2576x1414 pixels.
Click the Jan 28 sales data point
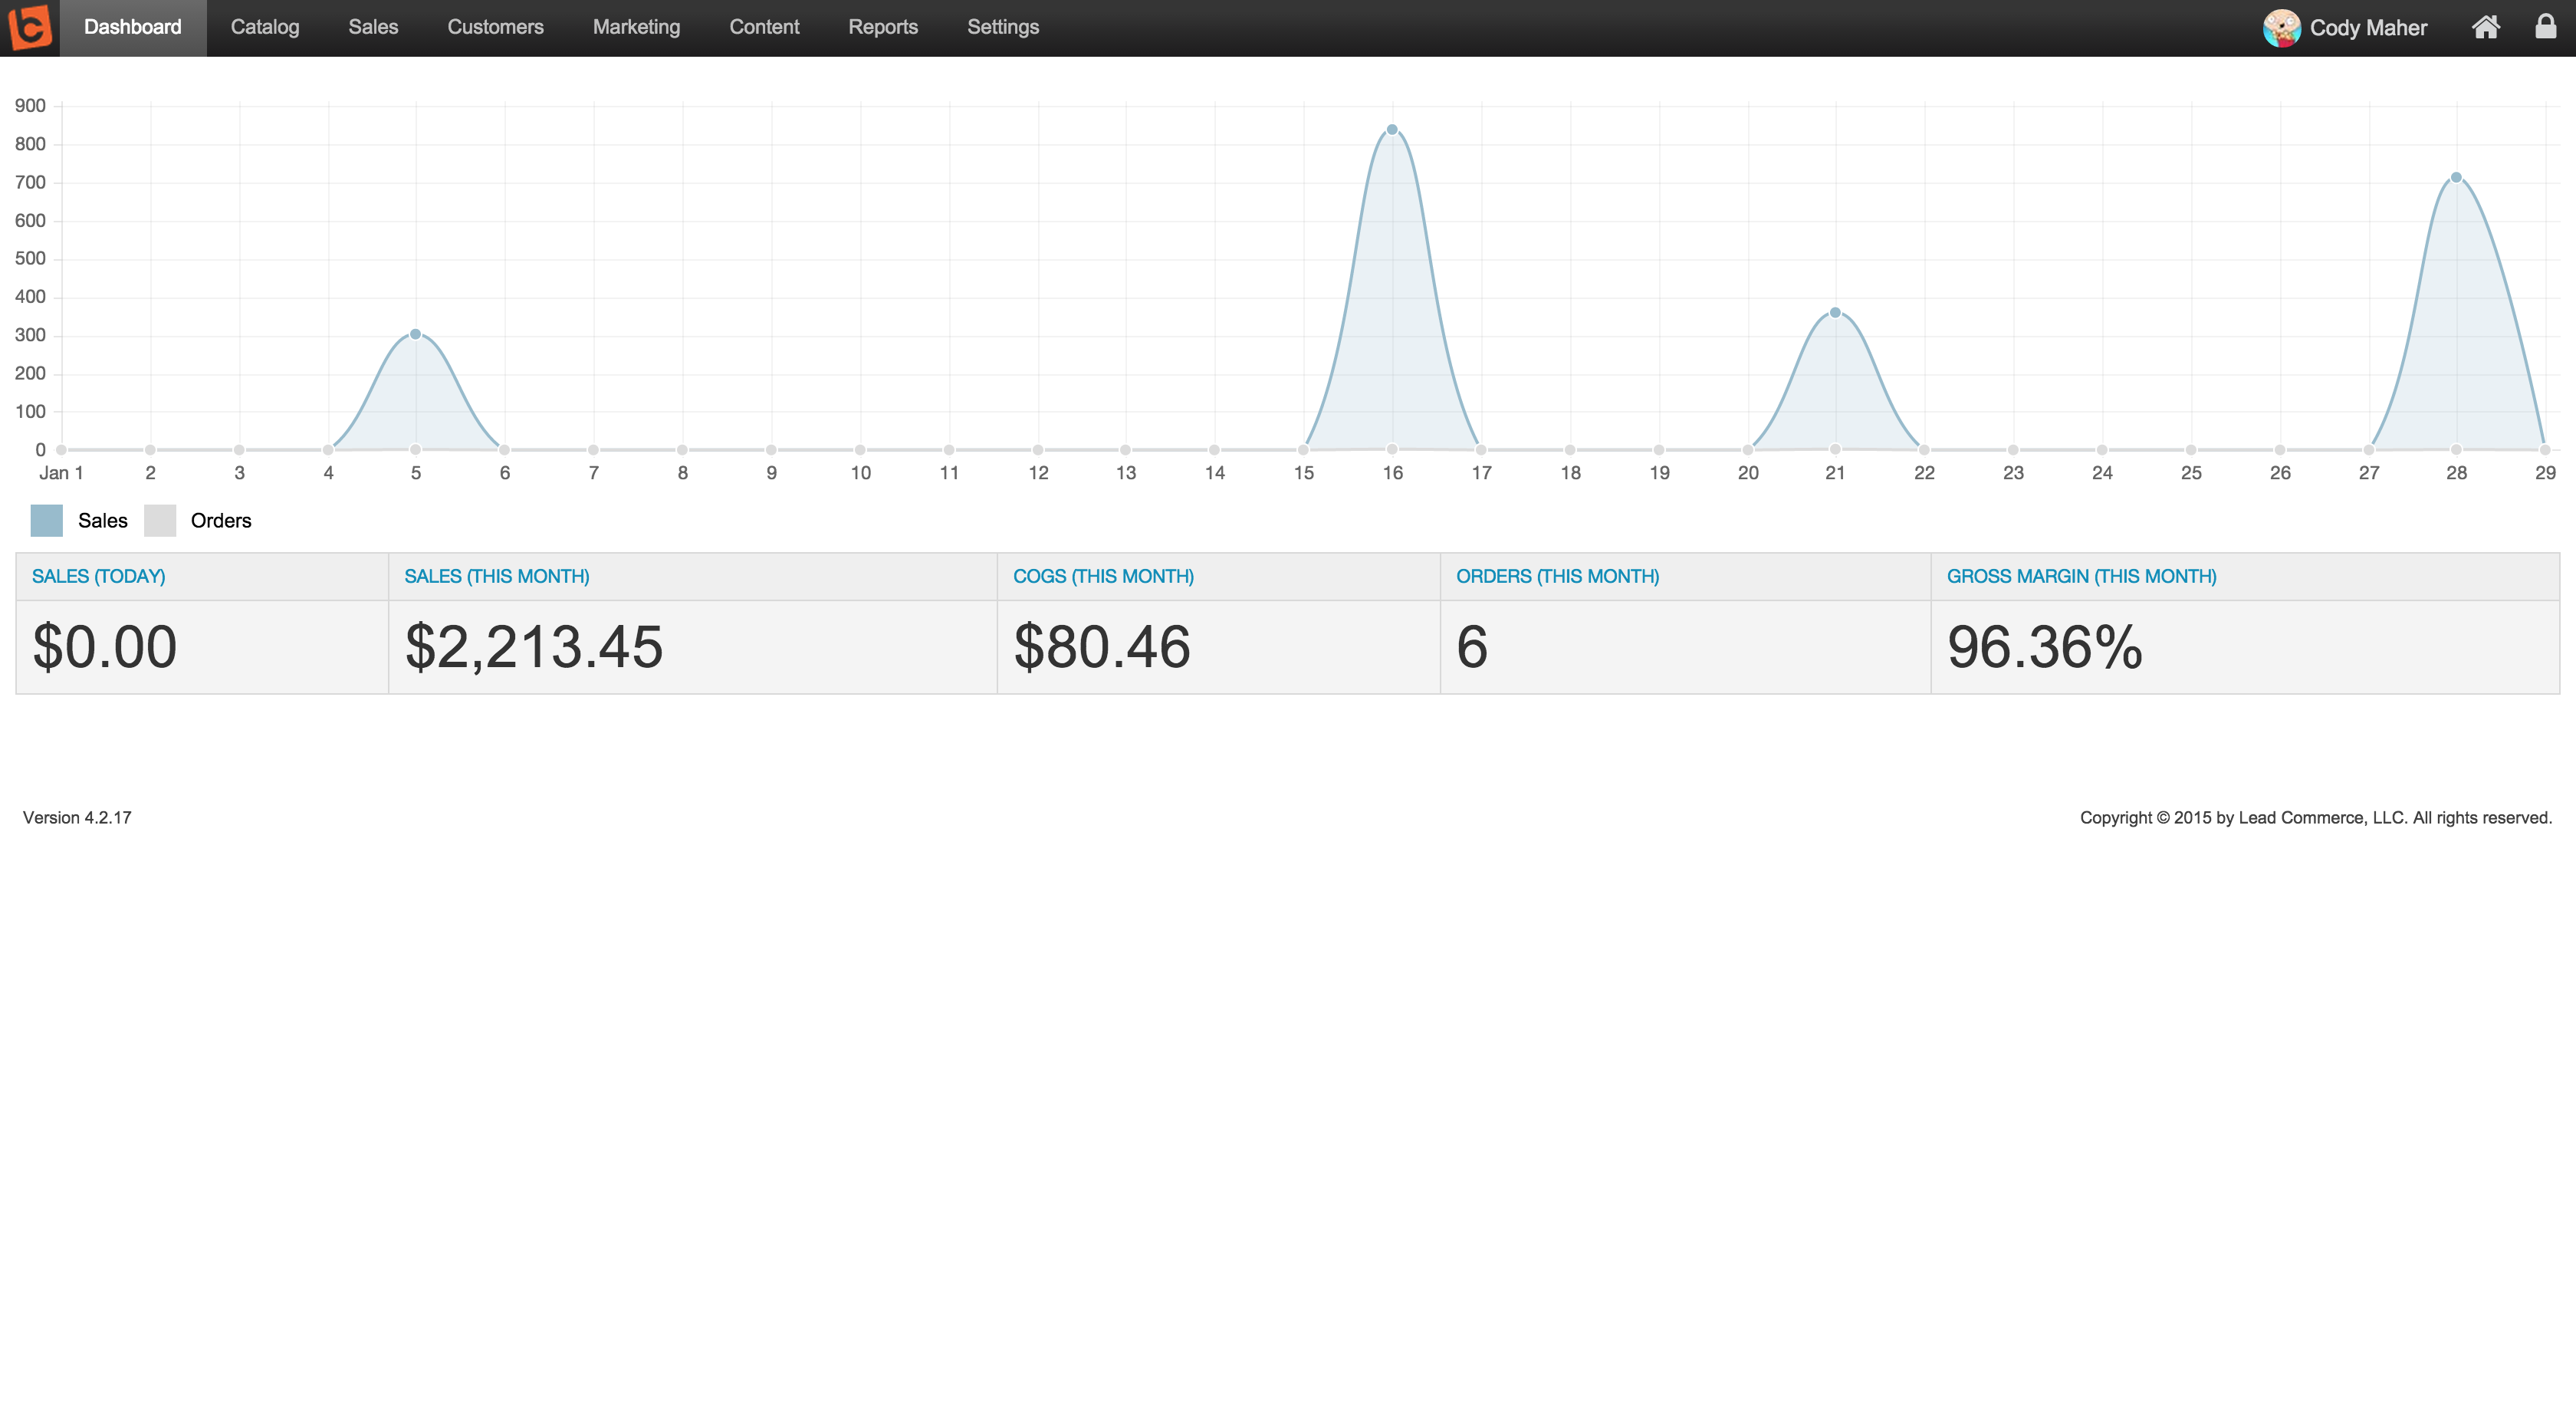pyautogui.click(x=2456, y=178)
